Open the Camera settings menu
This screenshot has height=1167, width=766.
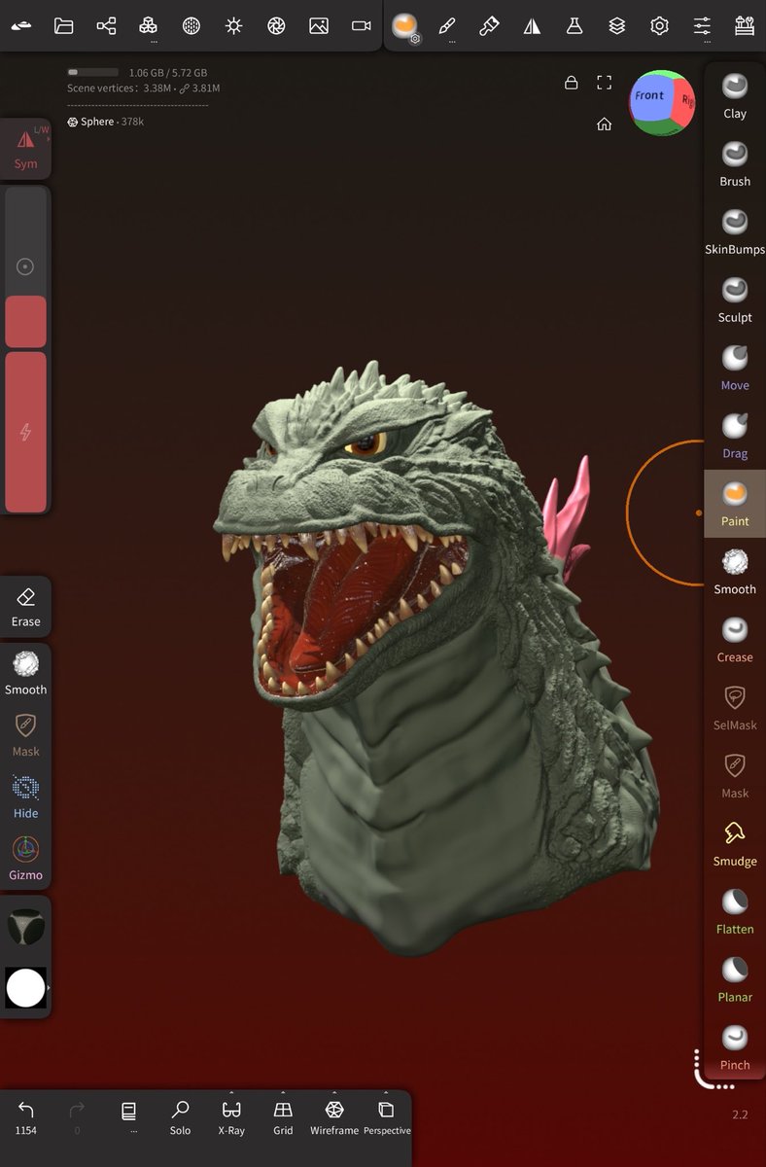coord(362,26)
